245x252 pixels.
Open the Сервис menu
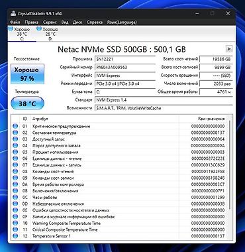[x=50, y=22]
